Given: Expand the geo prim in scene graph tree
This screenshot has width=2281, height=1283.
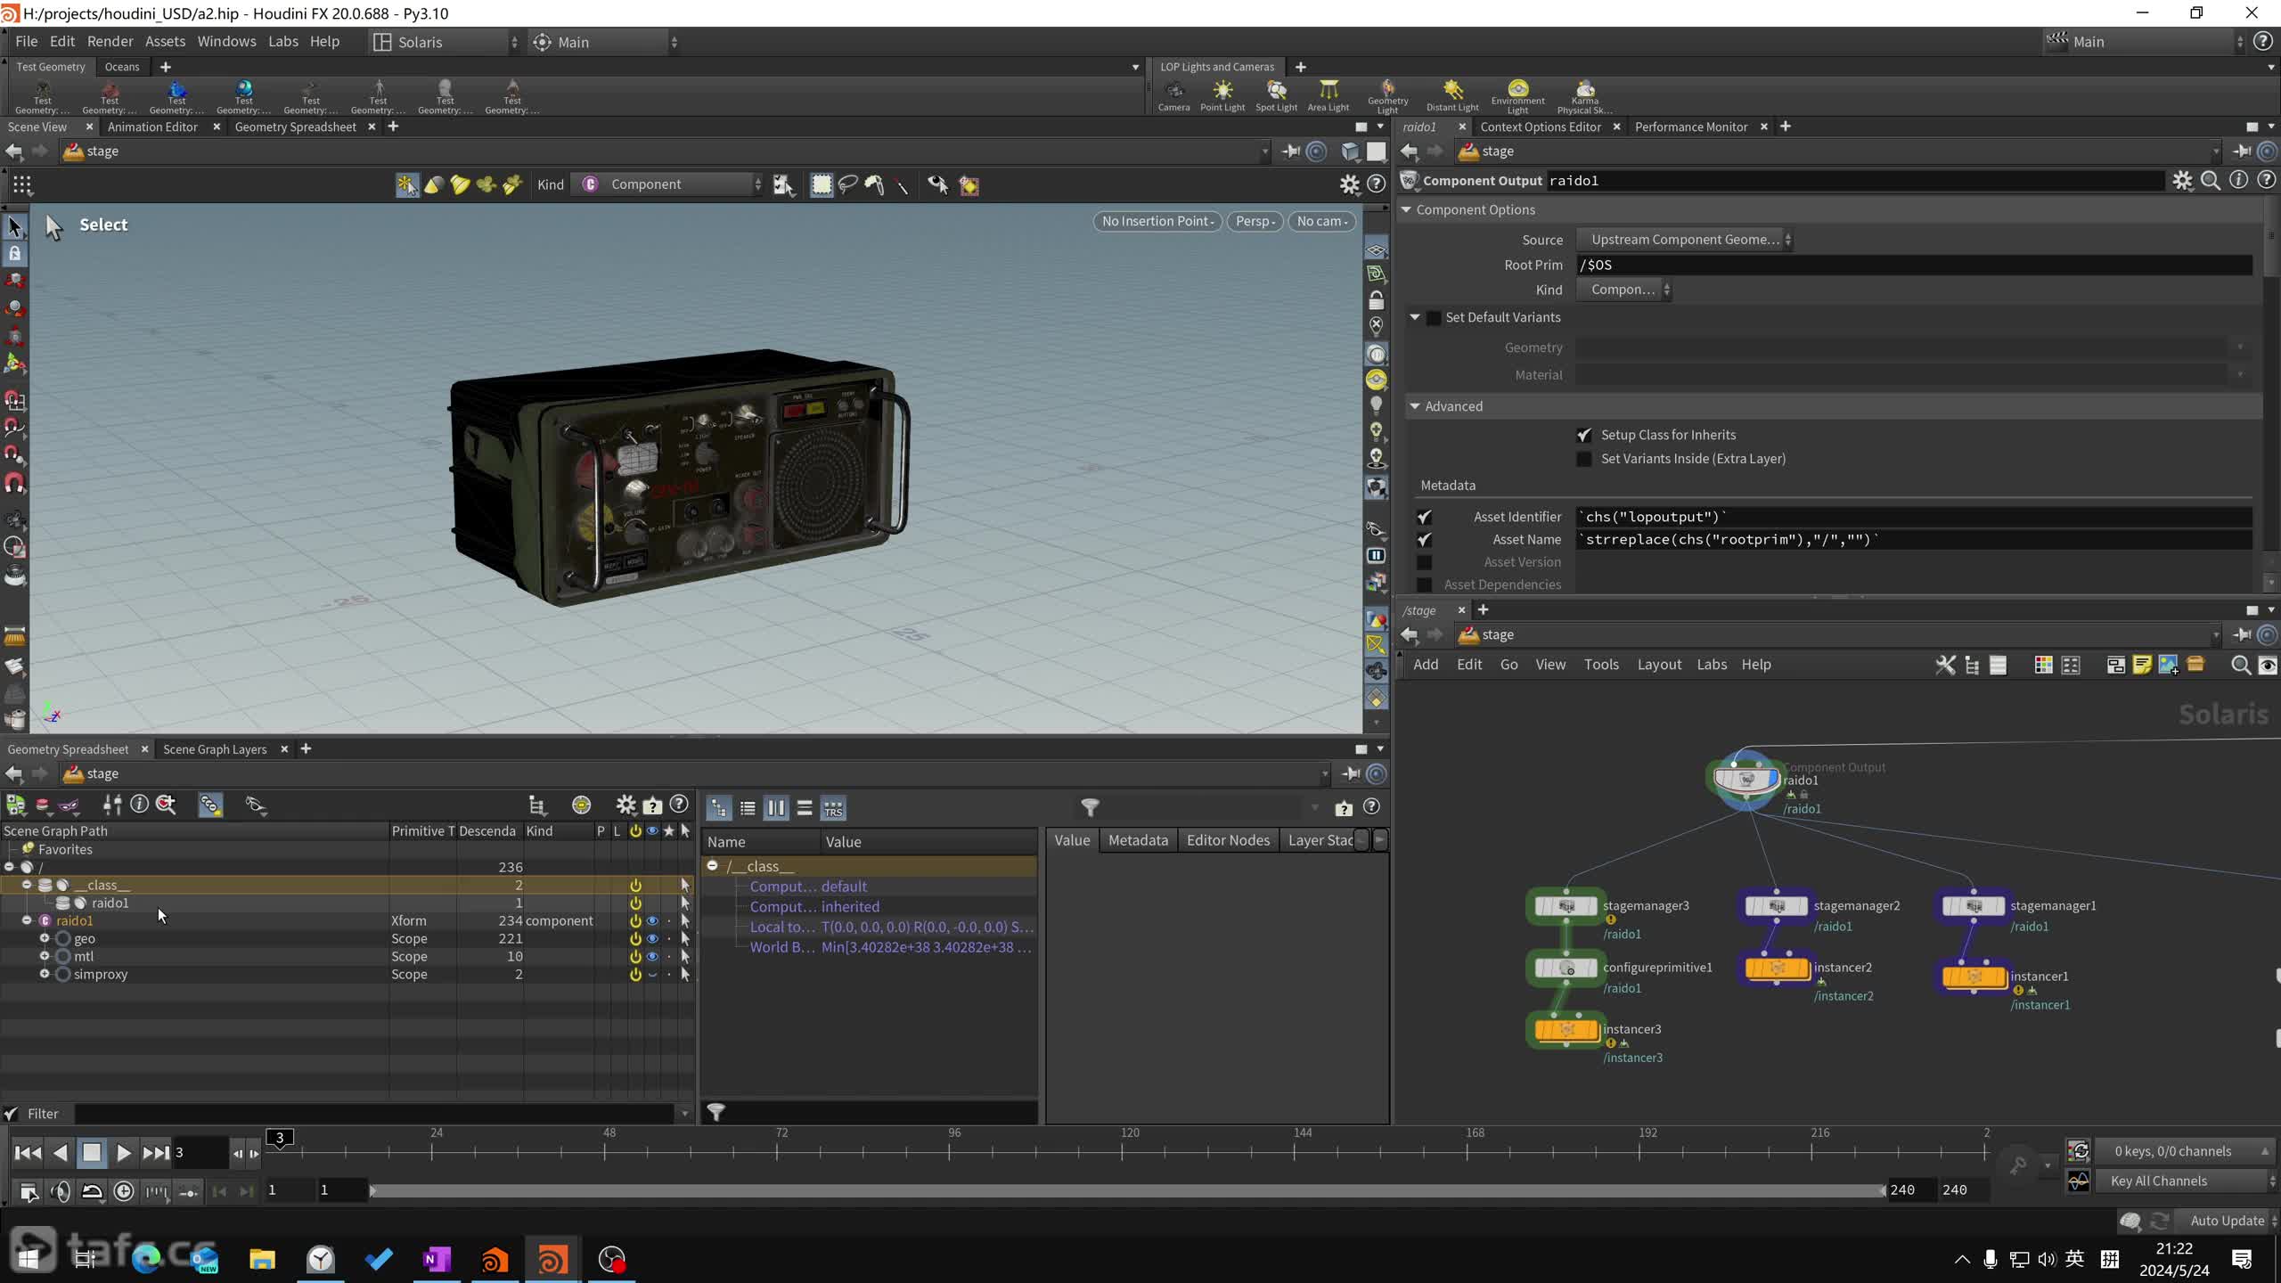Looking at the screenshot, I should (x=45, y=939).
